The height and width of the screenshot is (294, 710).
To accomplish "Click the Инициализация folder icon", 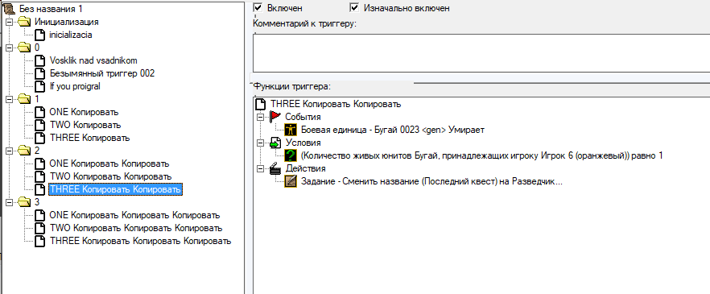I will pyautogui.click(x=25, y=21).
